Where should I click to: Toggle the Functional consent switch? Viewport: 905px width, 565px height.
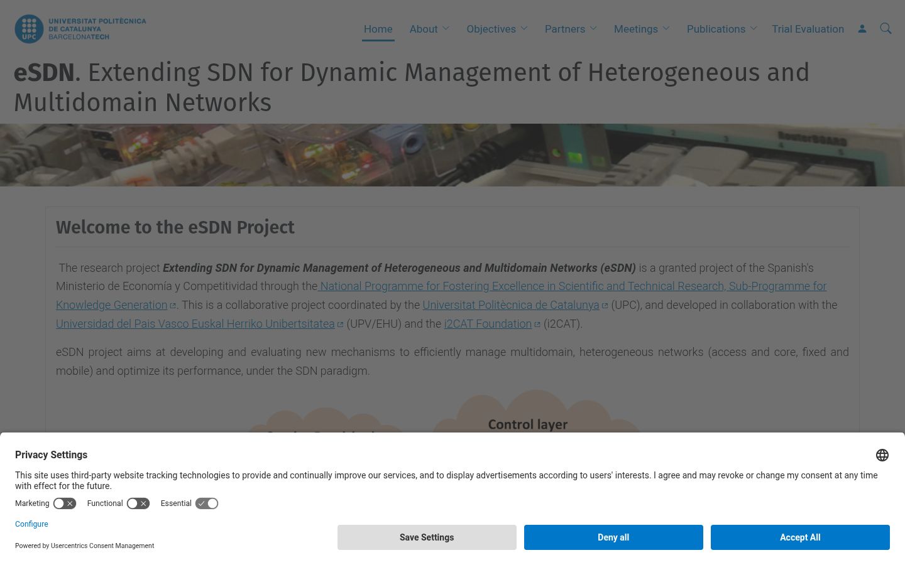(x=138, y=503)
